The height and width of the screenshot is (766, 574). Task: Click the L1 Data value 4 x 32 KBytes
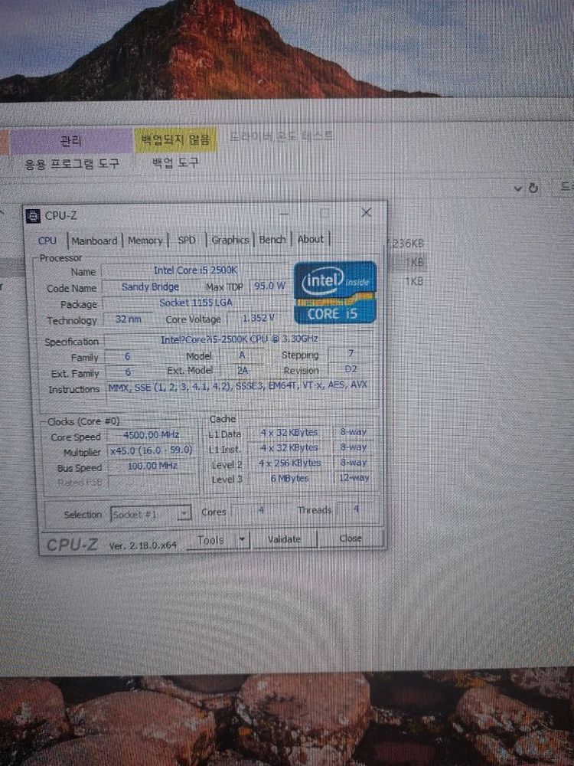coord(289,432)
